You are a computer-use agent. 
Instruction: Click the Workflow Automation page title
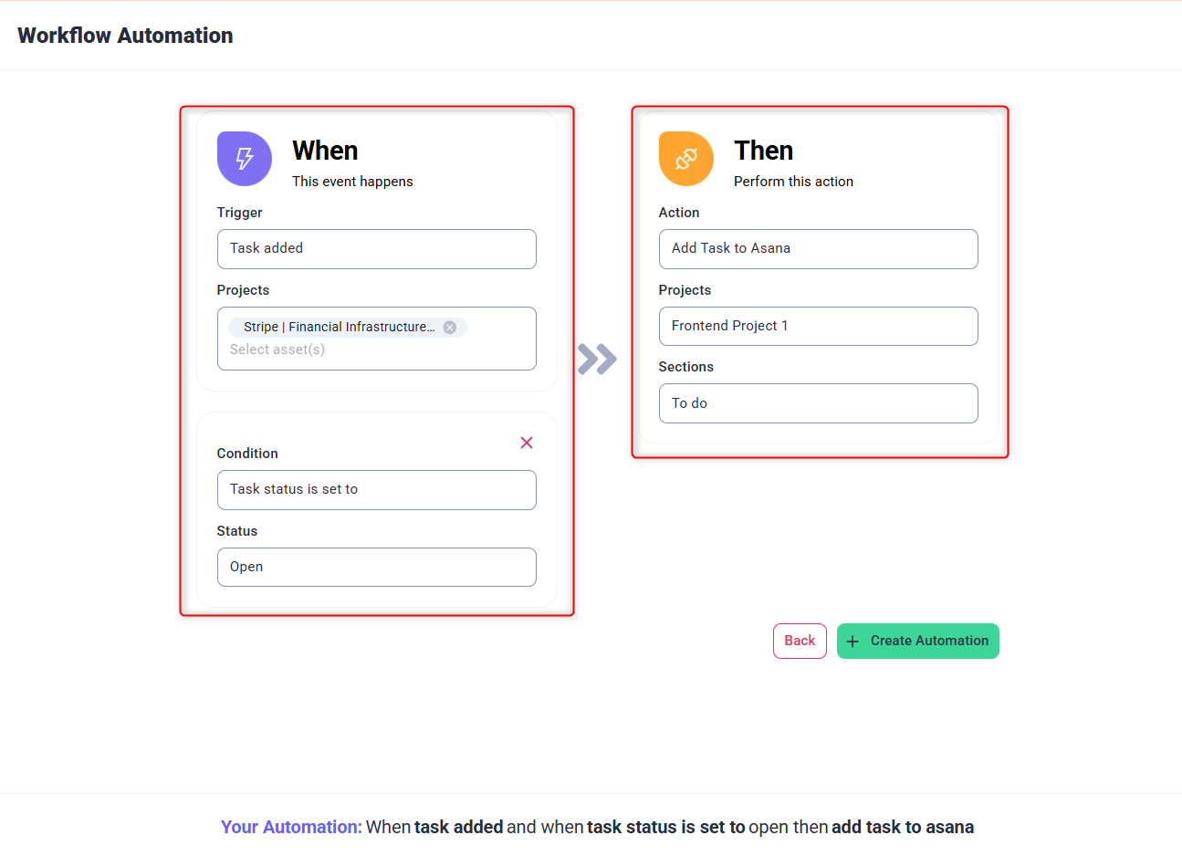125,36
